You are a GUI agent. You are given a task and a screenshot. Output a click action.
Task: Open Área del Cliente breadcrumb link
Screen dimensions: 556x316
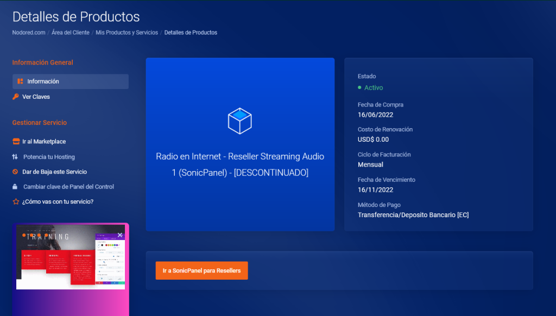tap(71, 33)
